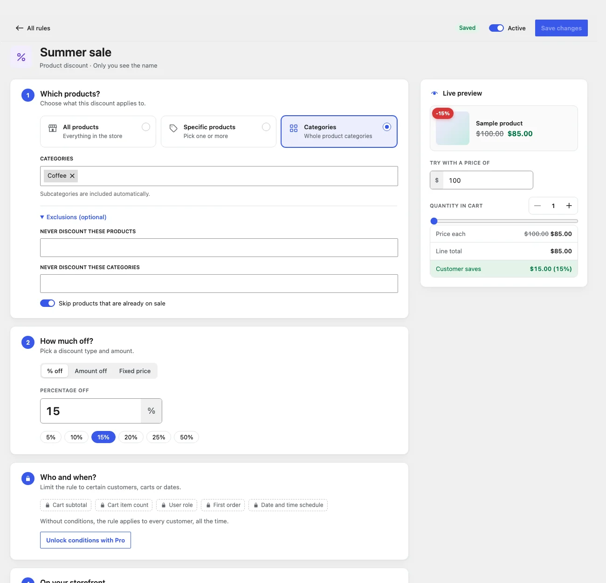This screenshot has height=583, width=606.
Task: Choose the 5% preset
Action: tap(51, 437)
